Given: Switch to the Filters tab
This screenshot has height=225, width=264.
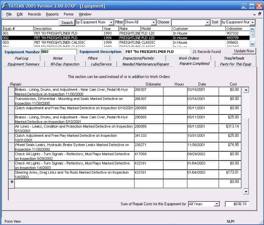Looking at the screenshot, I should [x=92, y=58].
